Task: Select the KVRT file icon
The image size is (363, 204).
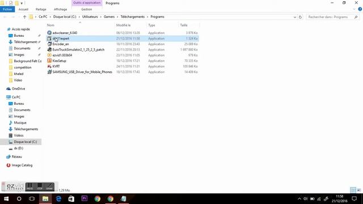Action: coord(49,66)
